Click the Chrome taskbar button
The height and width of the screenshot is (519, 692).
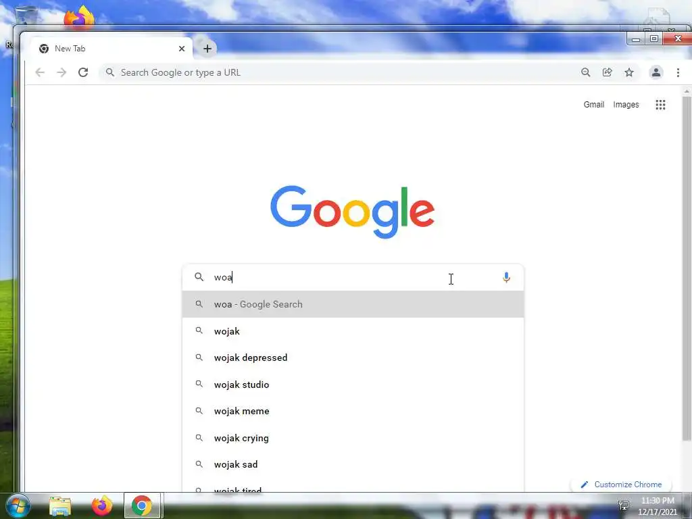pos(142,505)
